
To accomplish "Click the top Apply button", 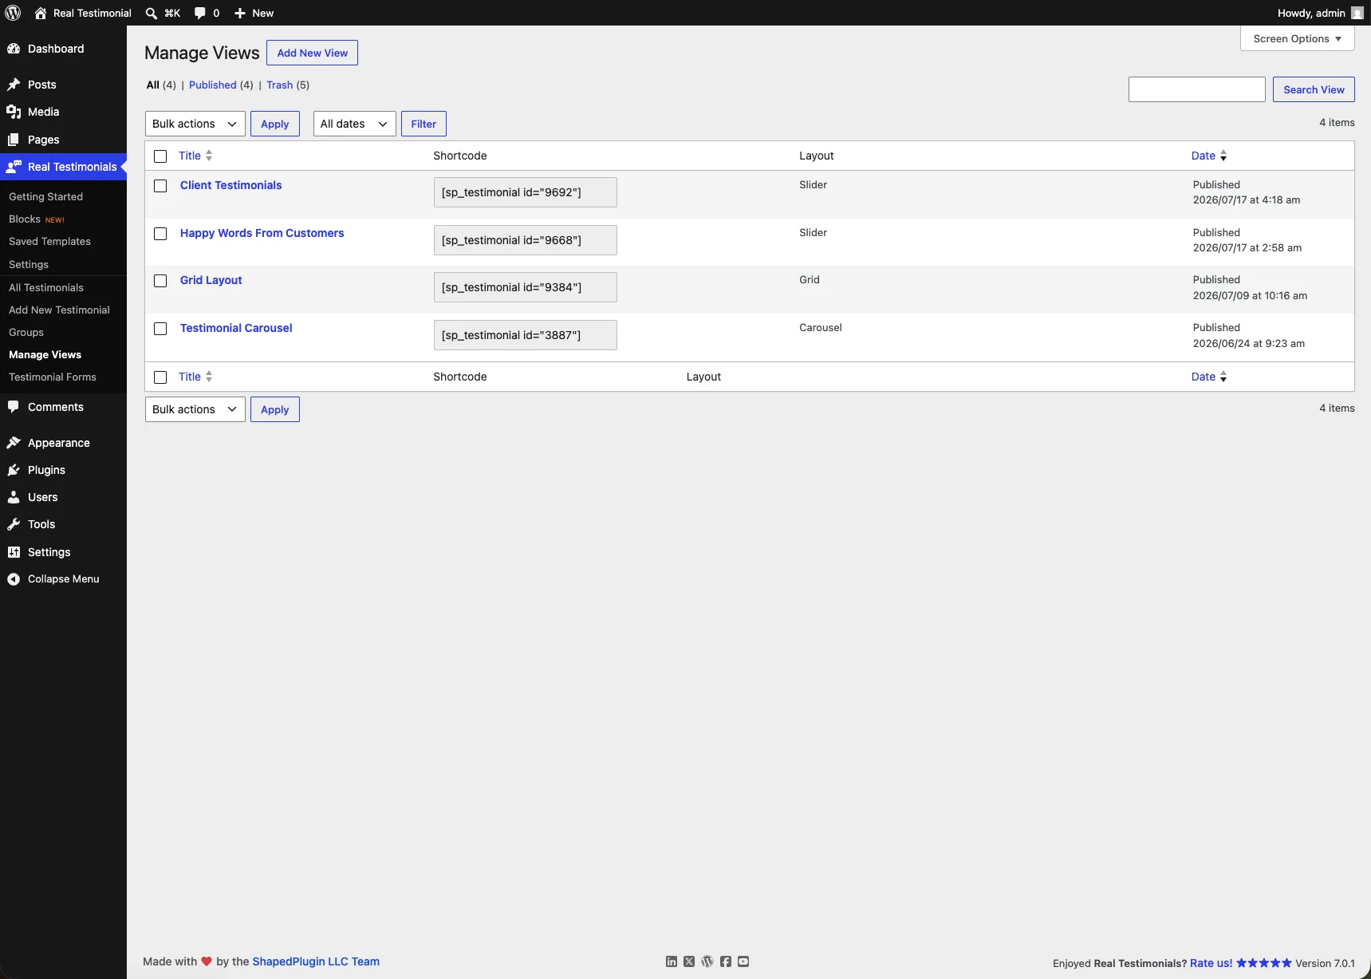I will [275, 124].
